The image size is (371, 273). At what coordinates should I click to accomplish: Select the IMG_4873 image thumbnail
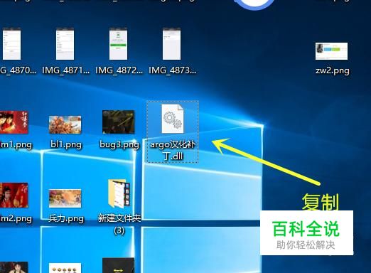click(172, 44)
